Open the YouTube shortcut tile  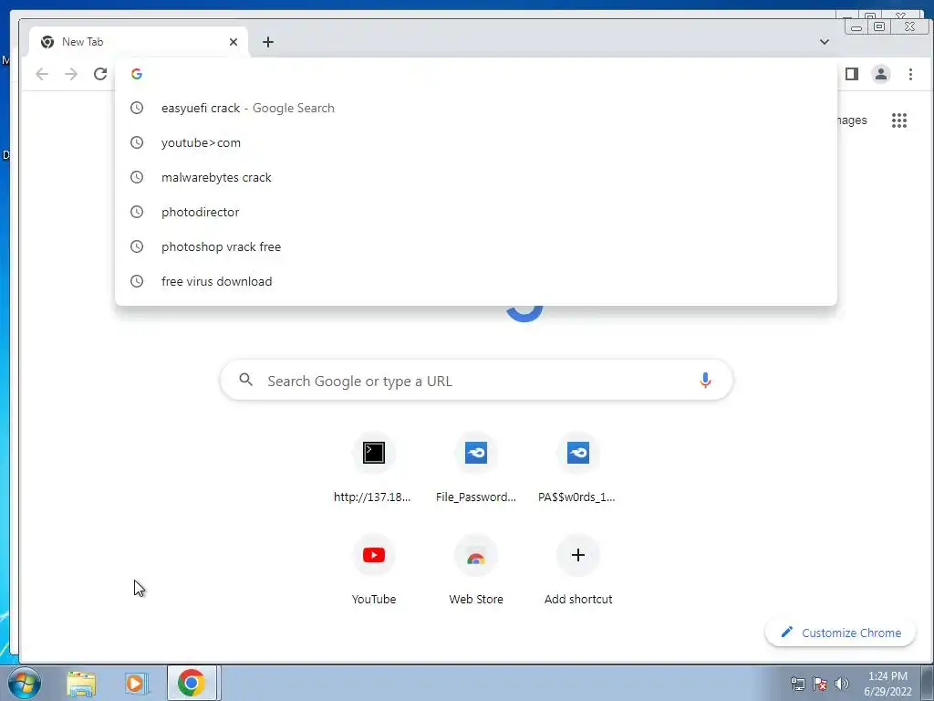click(x=373, y=571)
